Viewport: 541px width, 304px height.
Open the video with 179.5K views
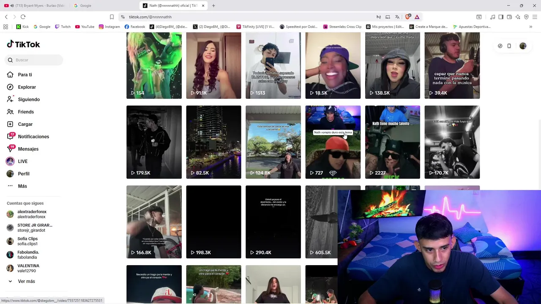click(154, 142)
